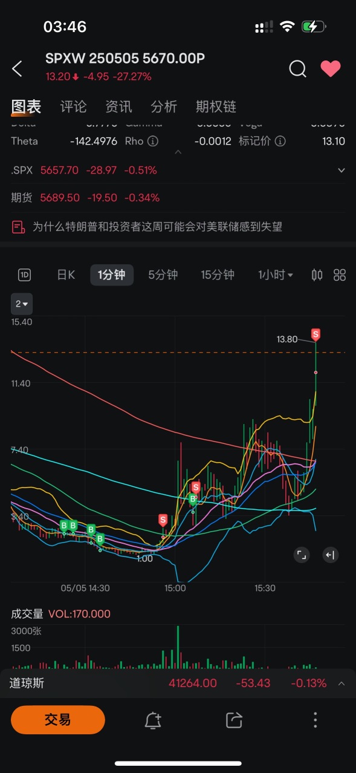Tap the 道琼斯 41264.00 index row

178,683
